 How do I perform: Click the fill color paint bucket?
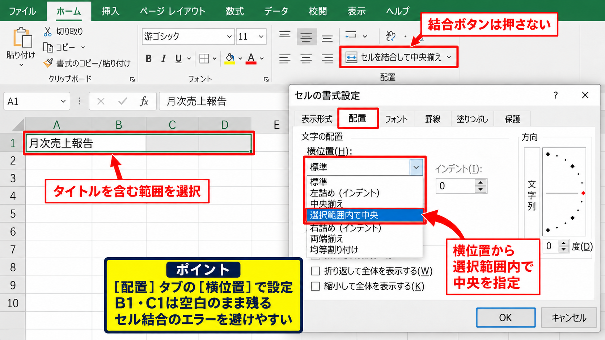(x=230, y=59)
